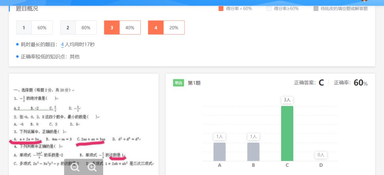Click the 0人 label above option D
Viewport: 384px width, 175px height.
(321, 155)
